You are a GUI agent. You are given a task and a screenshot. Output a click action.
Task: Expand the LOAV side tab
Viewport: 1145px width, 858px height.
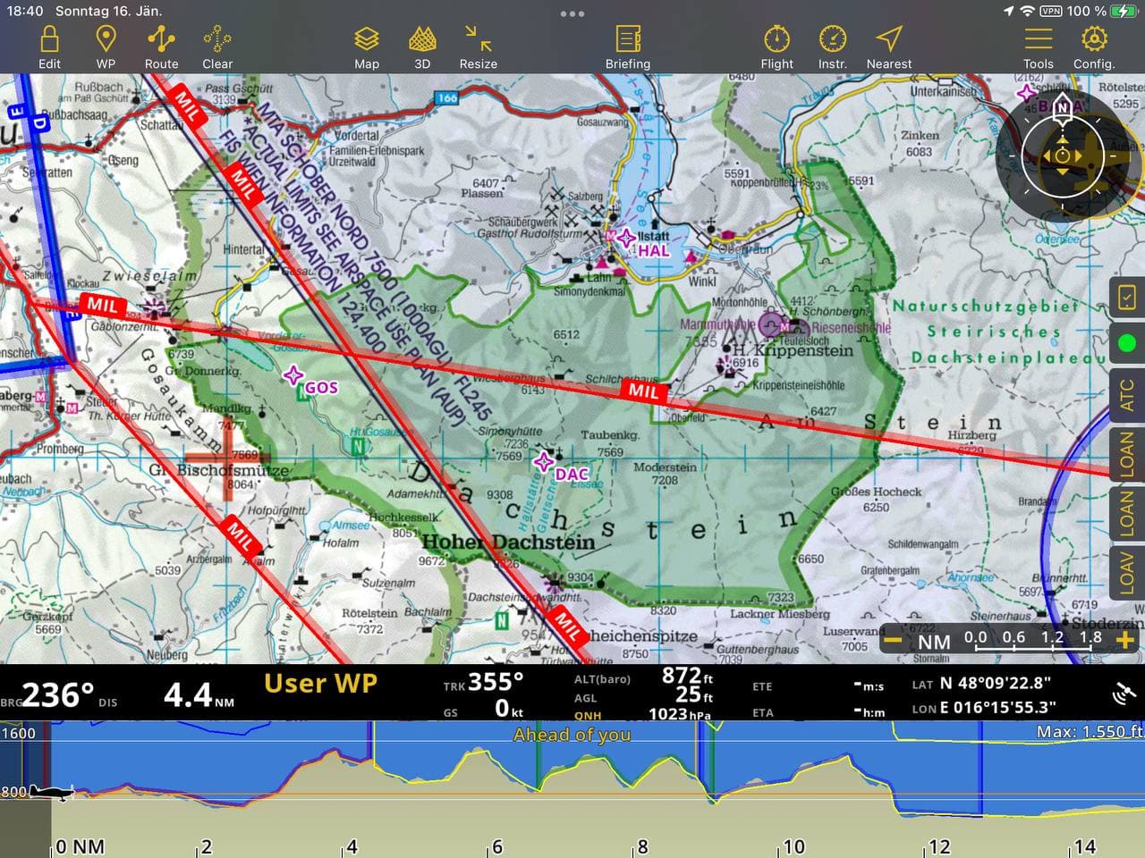coord(1127,572)
